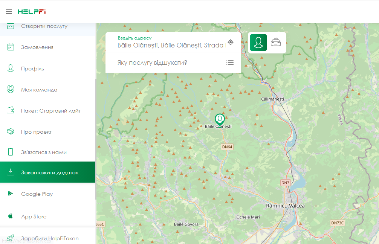This screenshot has width=379, height=244.
Task: Click the address input field
Action: tap(171, 45)
